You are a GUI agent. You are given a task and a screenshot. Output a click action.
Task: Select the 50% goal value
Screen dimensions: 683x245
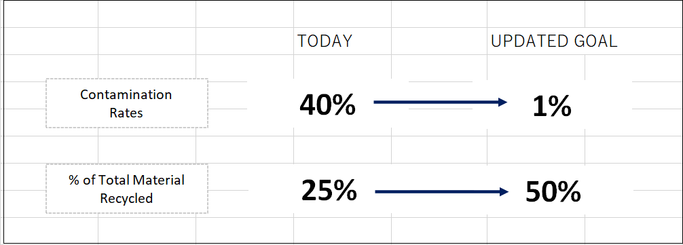coord(553,191)
